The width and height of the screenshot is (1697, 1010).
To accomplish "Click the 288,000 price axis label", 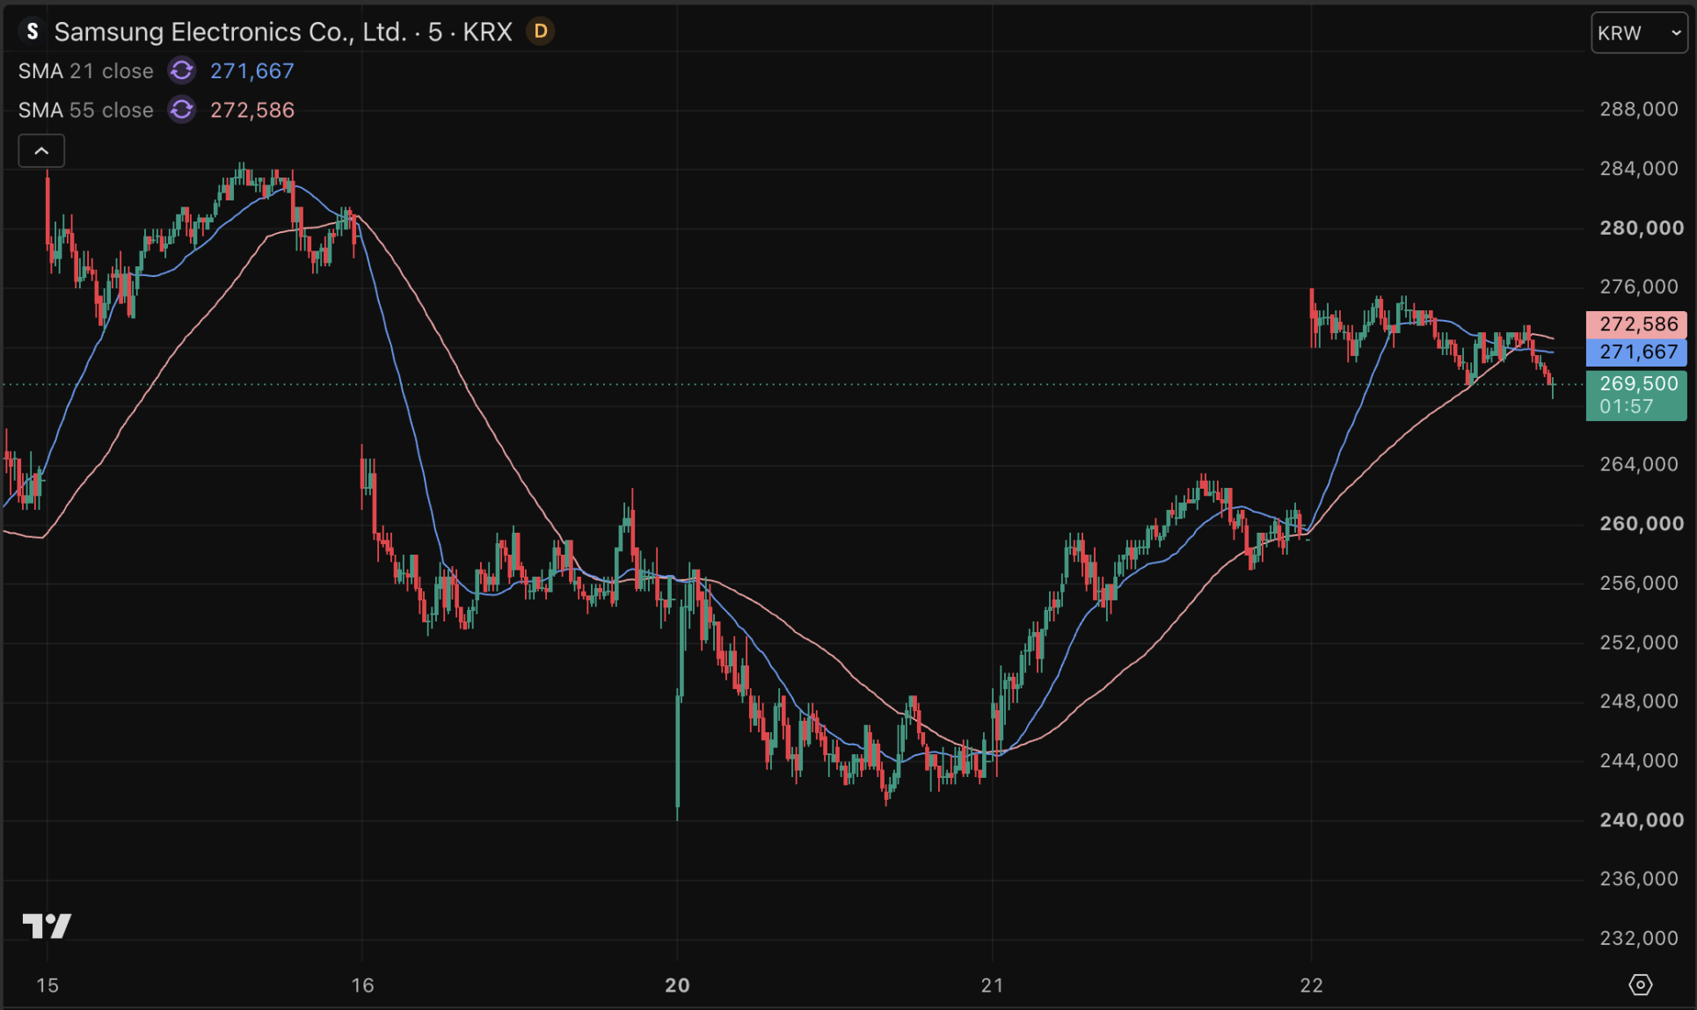I will tap(1639, 109).
